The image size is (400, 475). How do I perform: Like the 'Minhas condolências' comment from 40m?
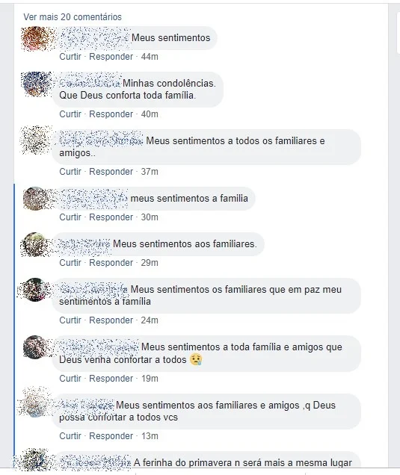(70, 114)
